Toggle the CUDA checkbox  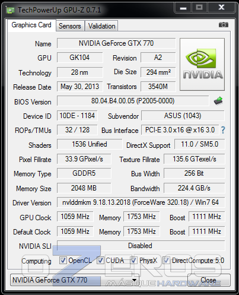click(x=100, y=261)
